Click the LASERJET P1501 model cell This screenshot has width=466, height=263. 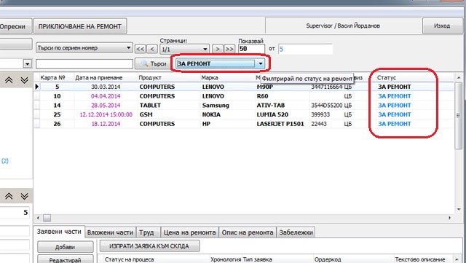coord(280,124)
